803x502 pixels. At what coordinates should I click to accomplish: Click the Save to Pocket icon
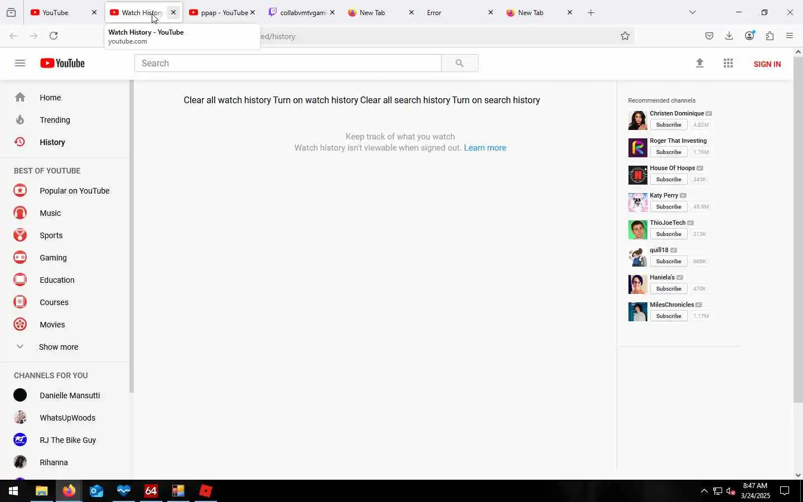pos(709,36)
